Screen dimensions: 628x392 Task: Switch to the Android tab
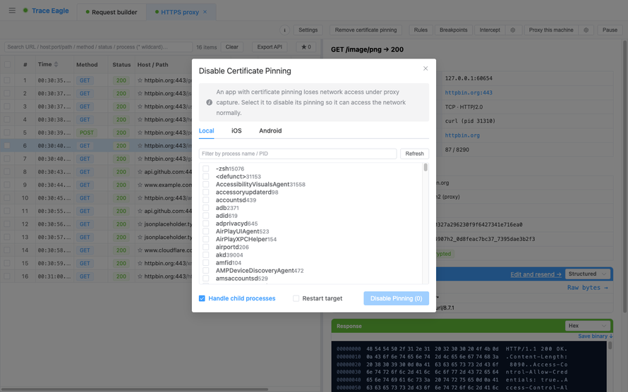pyautogui.click(x=270, y=131)
